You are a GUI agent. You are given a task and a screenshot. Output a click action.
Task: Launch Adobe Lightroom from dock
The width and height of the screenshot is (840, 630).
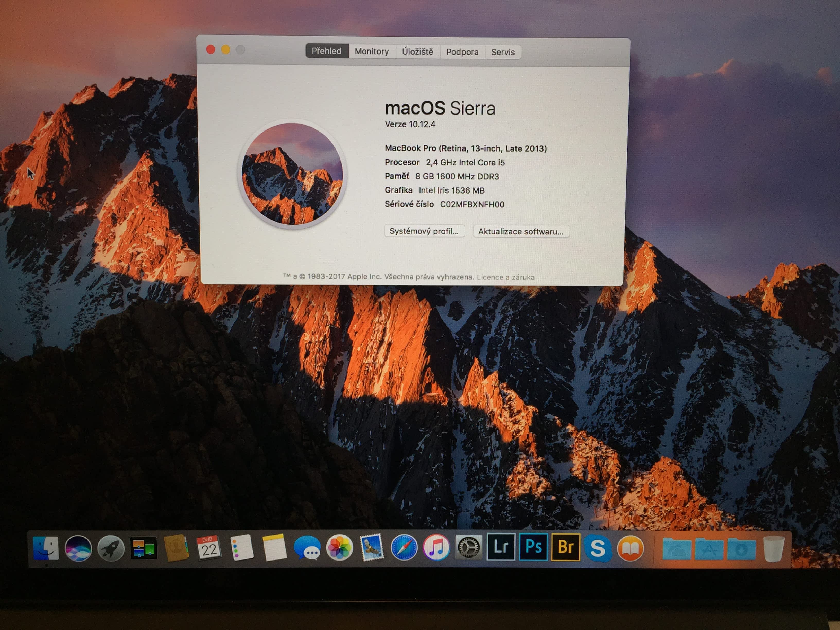(x=501, y=547)
